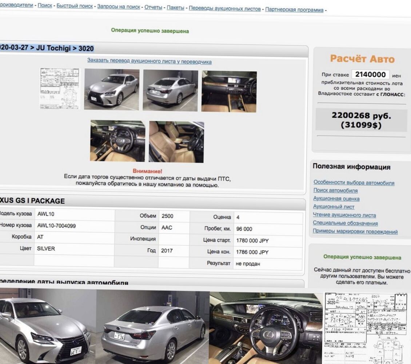Open the Пакеты navigation link
Image resolution: width=411 pixels, height=364 pixels.
tap(176, 8)
